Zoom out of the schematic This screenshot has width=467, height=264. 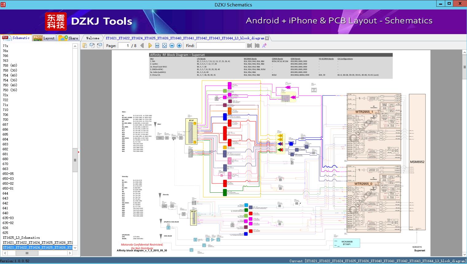point(172,45)
